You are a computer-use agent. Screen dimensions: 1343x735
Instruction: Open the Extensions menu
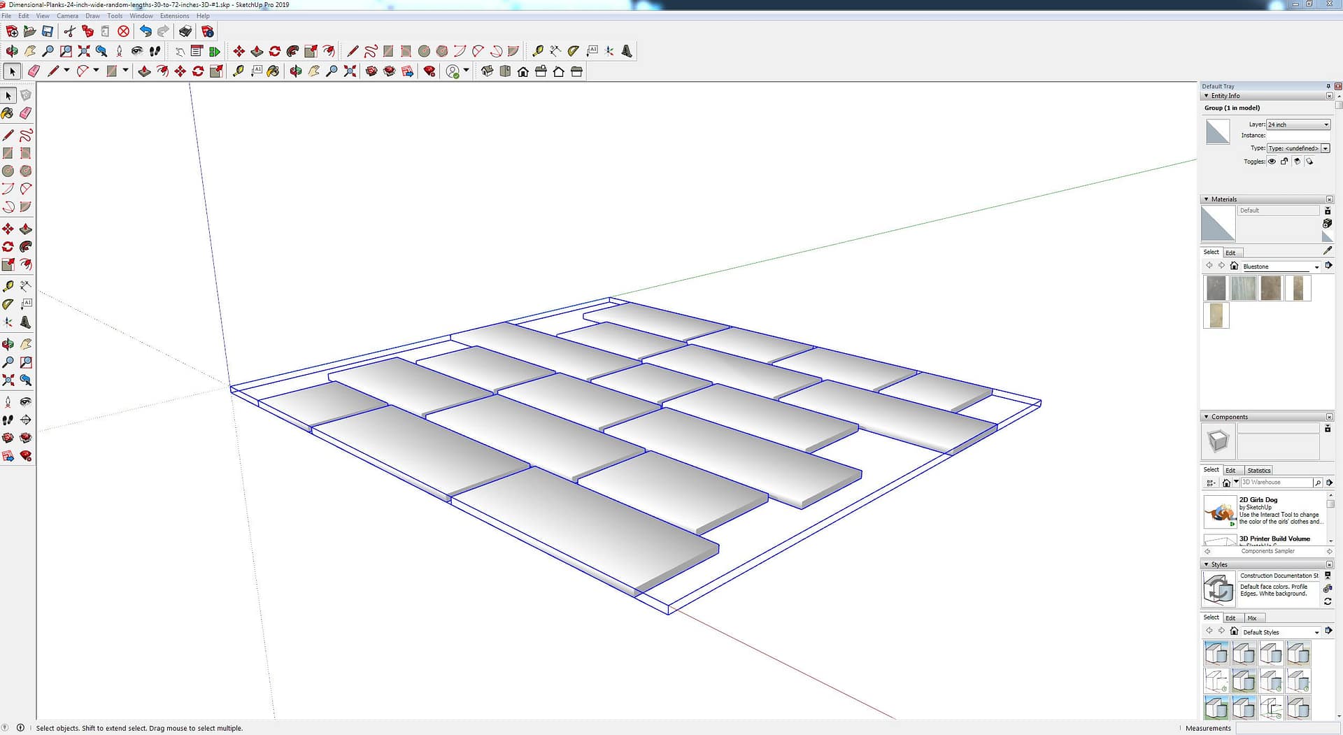pos(174,16)
